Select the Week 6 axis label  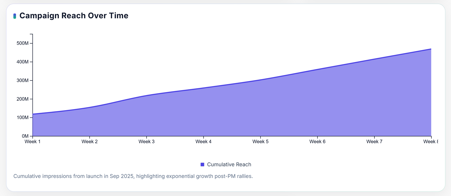click(x=317, y=142)
